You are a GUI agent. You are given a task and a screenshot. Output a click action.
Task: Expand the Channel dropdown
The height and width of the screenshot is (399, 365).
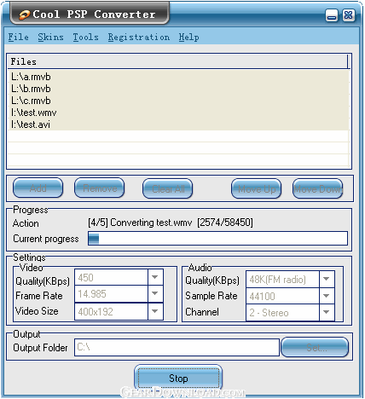click(327, 312)
